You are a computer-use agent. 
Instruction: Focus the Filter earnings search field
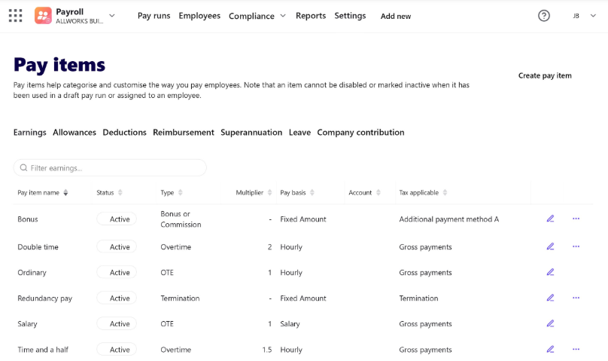point(110,168)
